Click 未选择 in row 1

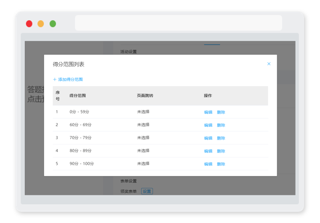(143, 112)
